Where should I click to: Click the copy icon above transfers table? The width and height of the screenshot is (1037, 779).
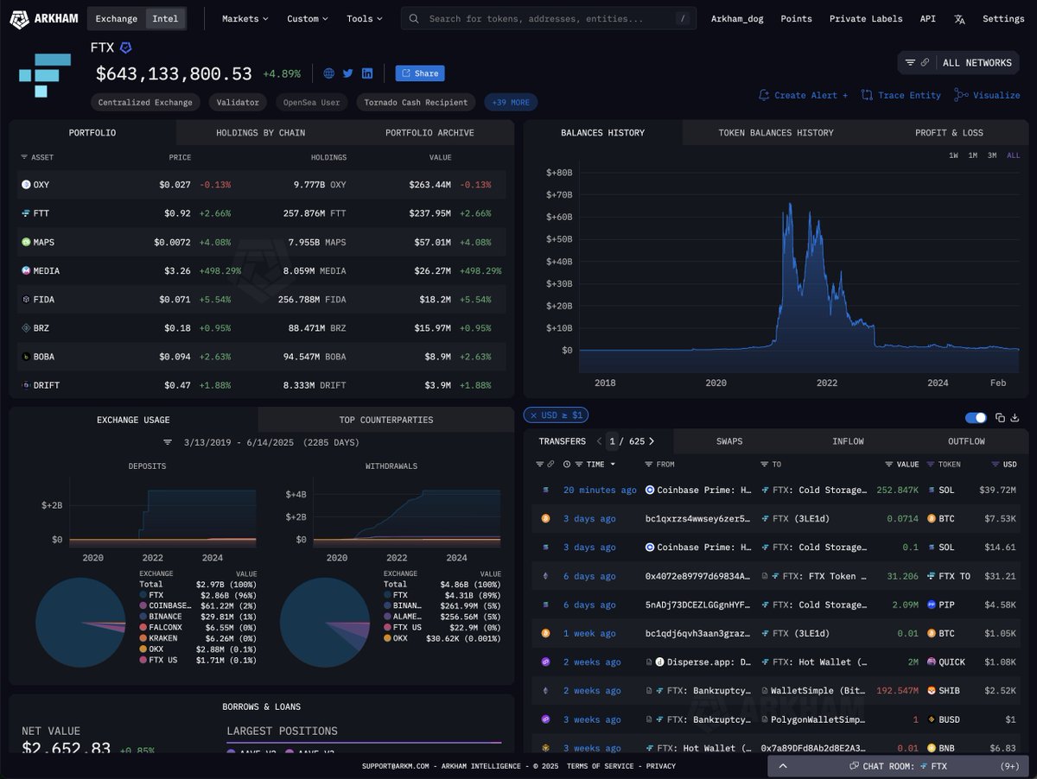pos(1000,418)
